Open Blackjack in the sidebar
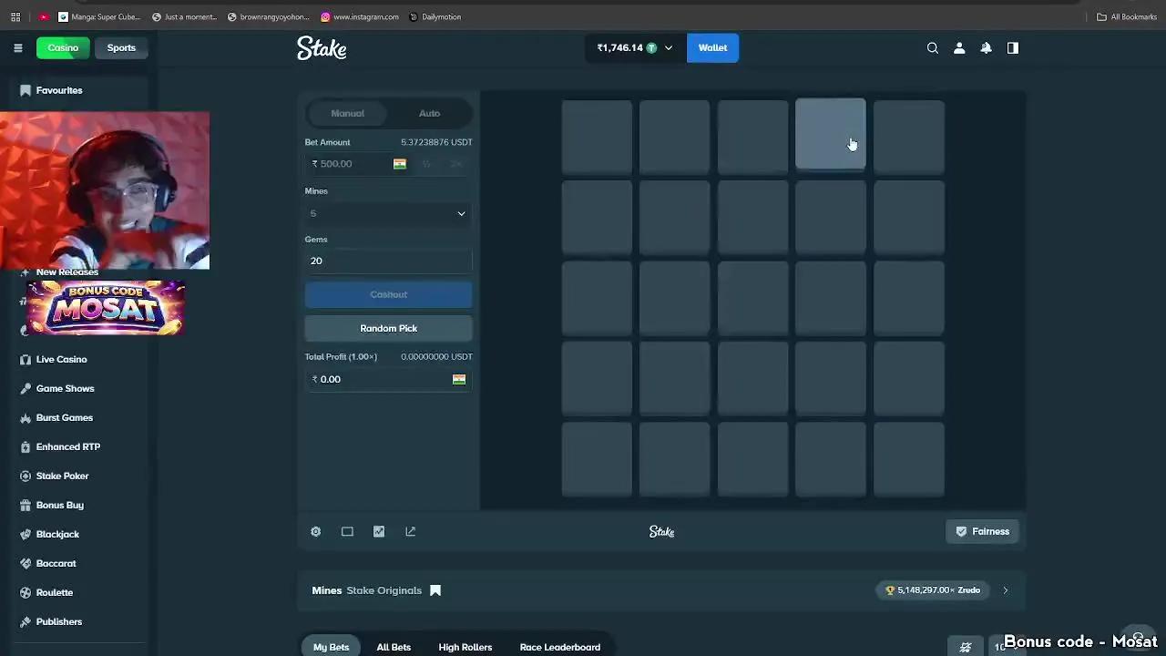Viewport: 1166px width, 656px height. tap(57, 534)
